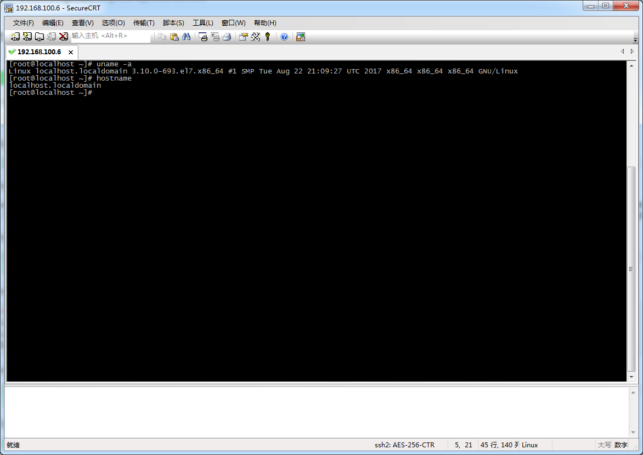Open the 工具(L) menu
The width and height of the screenshot is (643, 455).
click(203, 23)
